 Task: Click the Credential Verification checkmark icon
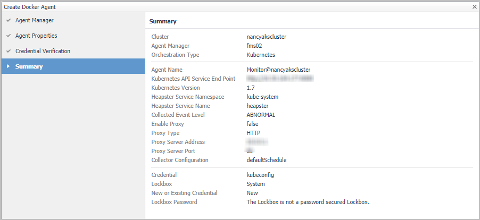[x=9, y=52]
